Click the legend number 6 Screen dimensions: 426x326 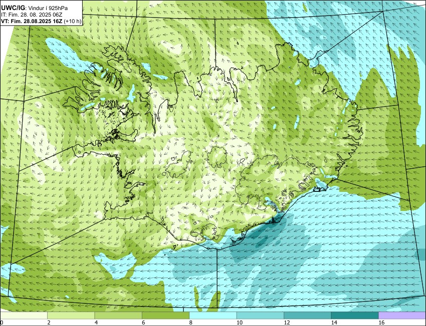tap(143, 322)
